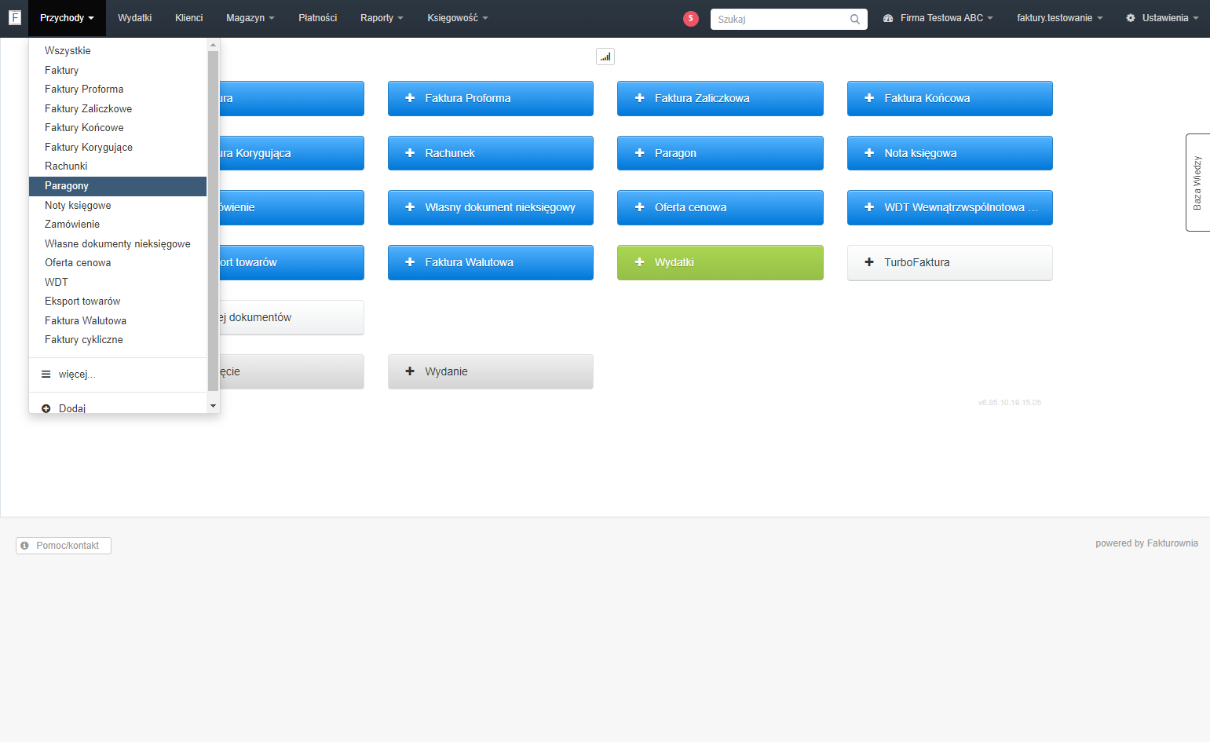
Task: Add a new Rachunek
Action: pos(491,153)
